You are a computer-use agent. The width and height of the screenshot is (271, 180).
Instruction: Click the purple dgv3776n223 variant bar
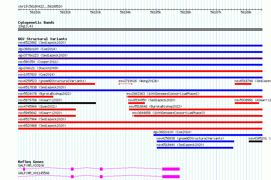(140, 58)
